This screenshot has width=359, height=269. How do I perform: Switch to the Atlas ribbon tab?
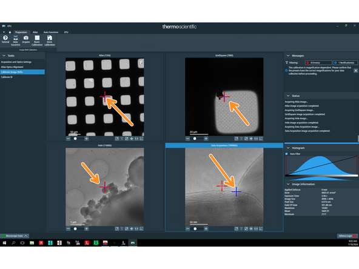pyautogui.click(x=35, y=32)
